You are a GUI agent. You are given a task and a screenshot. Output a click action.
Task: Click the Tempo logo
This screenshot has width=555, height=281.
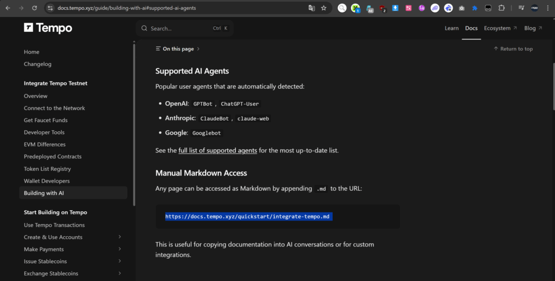[x=48, y=28]
